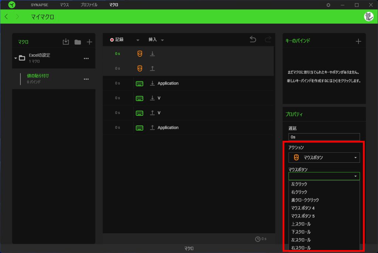Screen dimensions: 378x253
Task: Start recording with 記録 button
Action: coord(117,39)
